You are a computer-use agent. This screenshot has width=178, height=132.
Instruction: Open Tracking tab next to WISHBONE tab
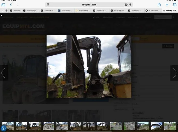135,11
